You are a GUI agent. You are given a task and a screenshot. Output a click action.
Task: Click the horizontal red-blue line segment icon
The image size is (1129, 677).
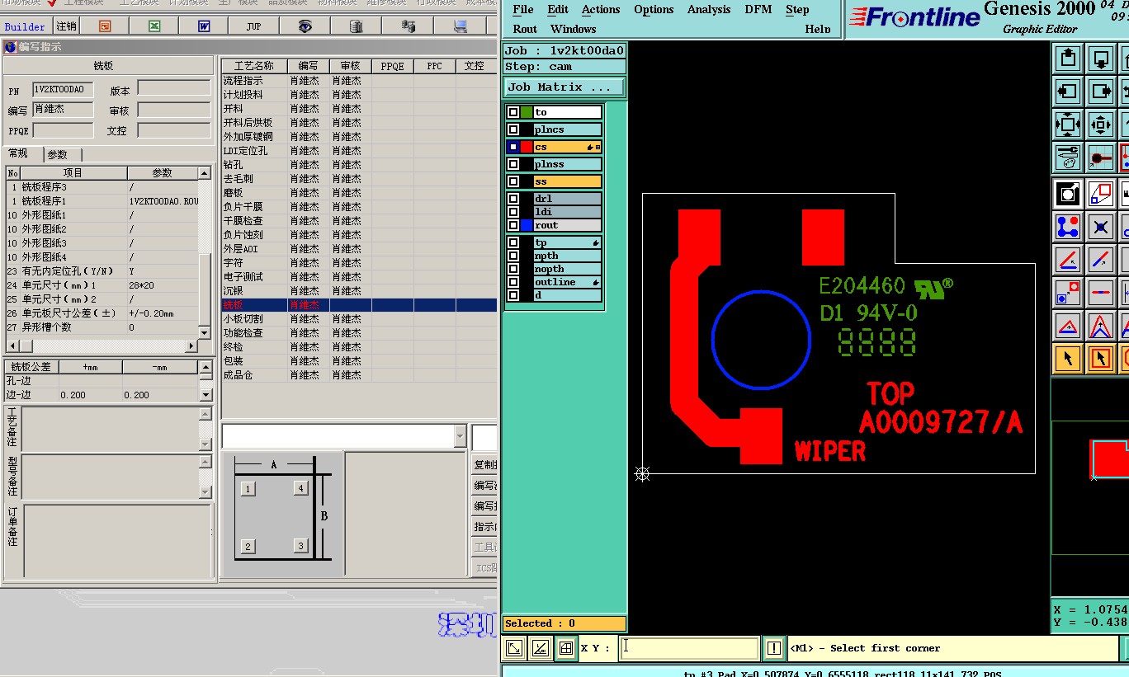(1101, 293)
